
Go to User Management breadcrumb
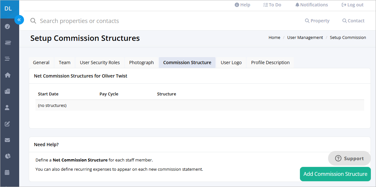tap(305, 37)
